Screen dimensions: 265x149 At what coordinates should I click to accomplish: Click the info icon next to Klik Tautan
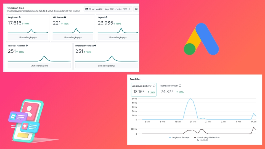click(65, 17)
